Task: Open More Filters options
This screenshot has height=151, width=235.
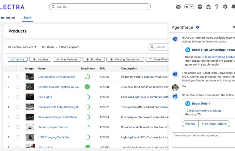Action: (157, 59)
